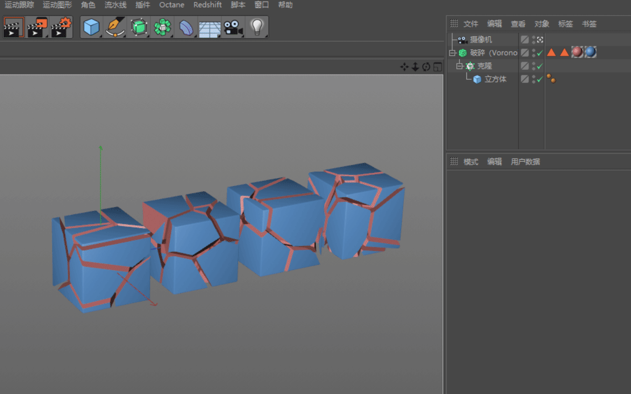The height and width of the screenshot is (394, 631).
Task: Collapse the 克隆 cloner tree node
Action: coord(459,66)
